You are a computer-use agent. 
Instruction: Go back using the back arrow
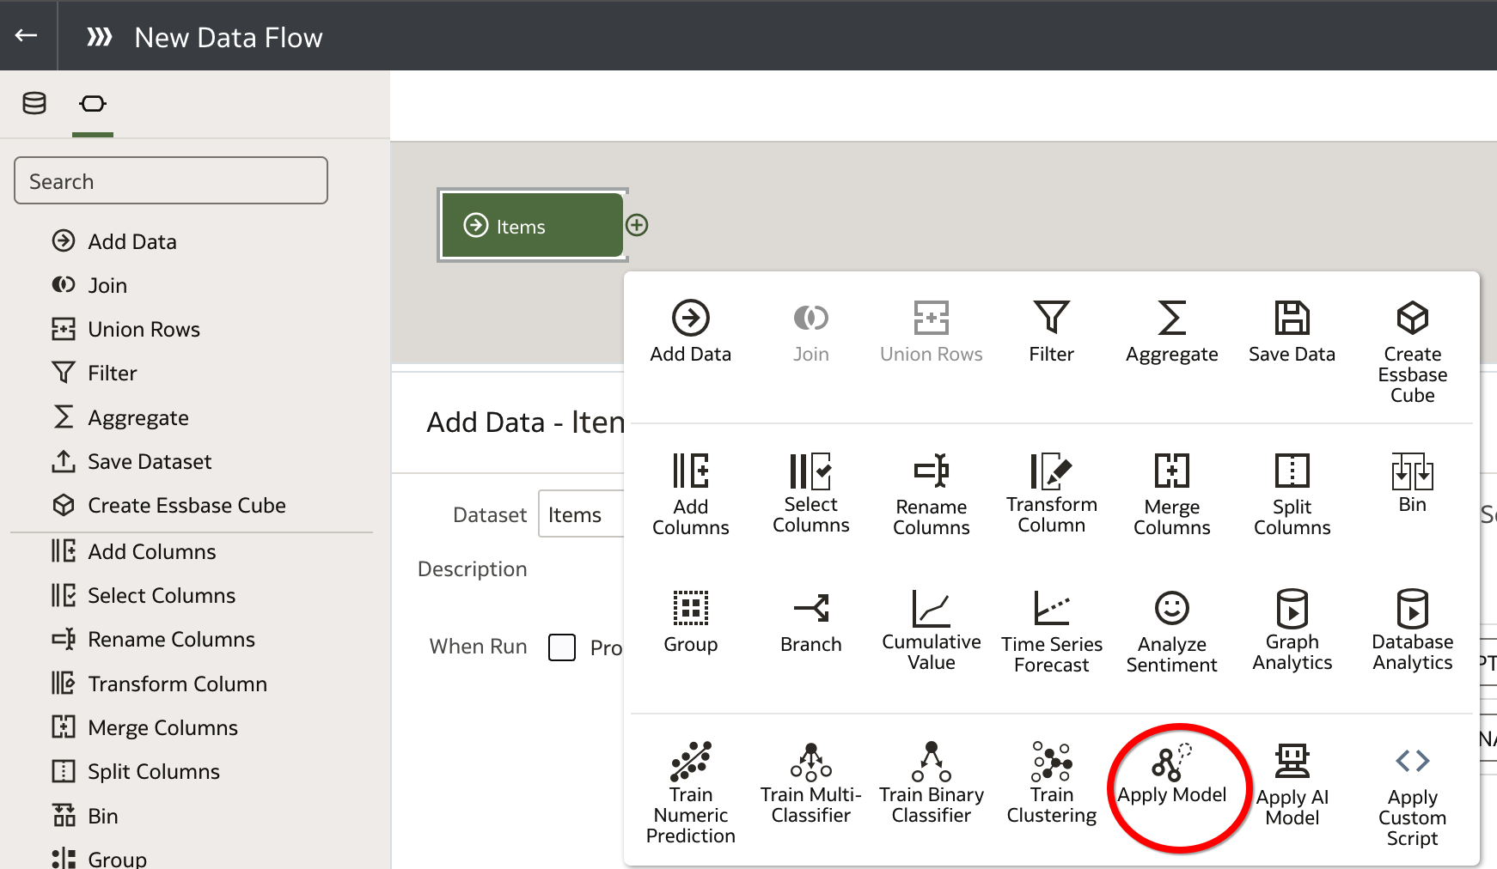point(27,35)
